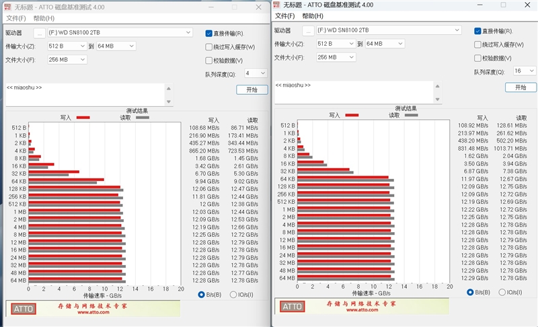Enable 校验数据(V) in left window

coord(208,61)
